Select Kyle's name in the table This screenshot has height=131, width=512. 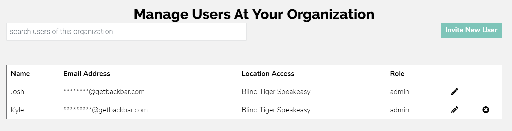(17, 110)
